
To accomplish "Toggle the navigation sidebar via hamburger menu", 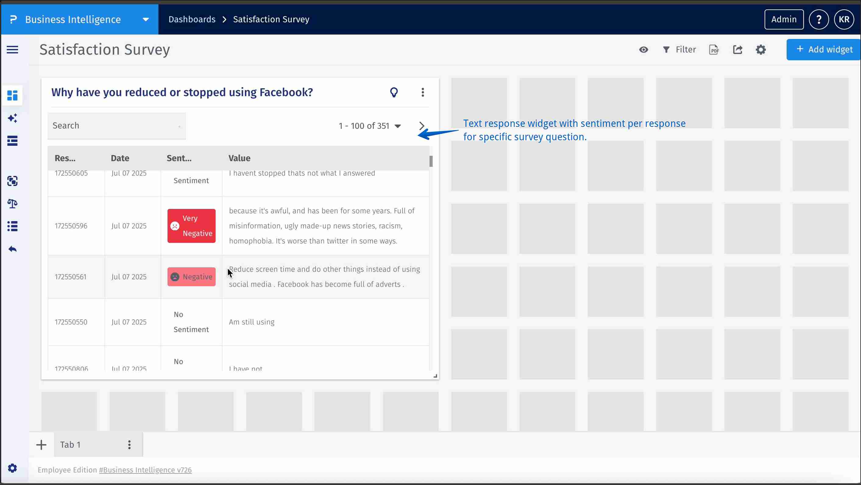I will pyautogui.click(x=12, y=49).
